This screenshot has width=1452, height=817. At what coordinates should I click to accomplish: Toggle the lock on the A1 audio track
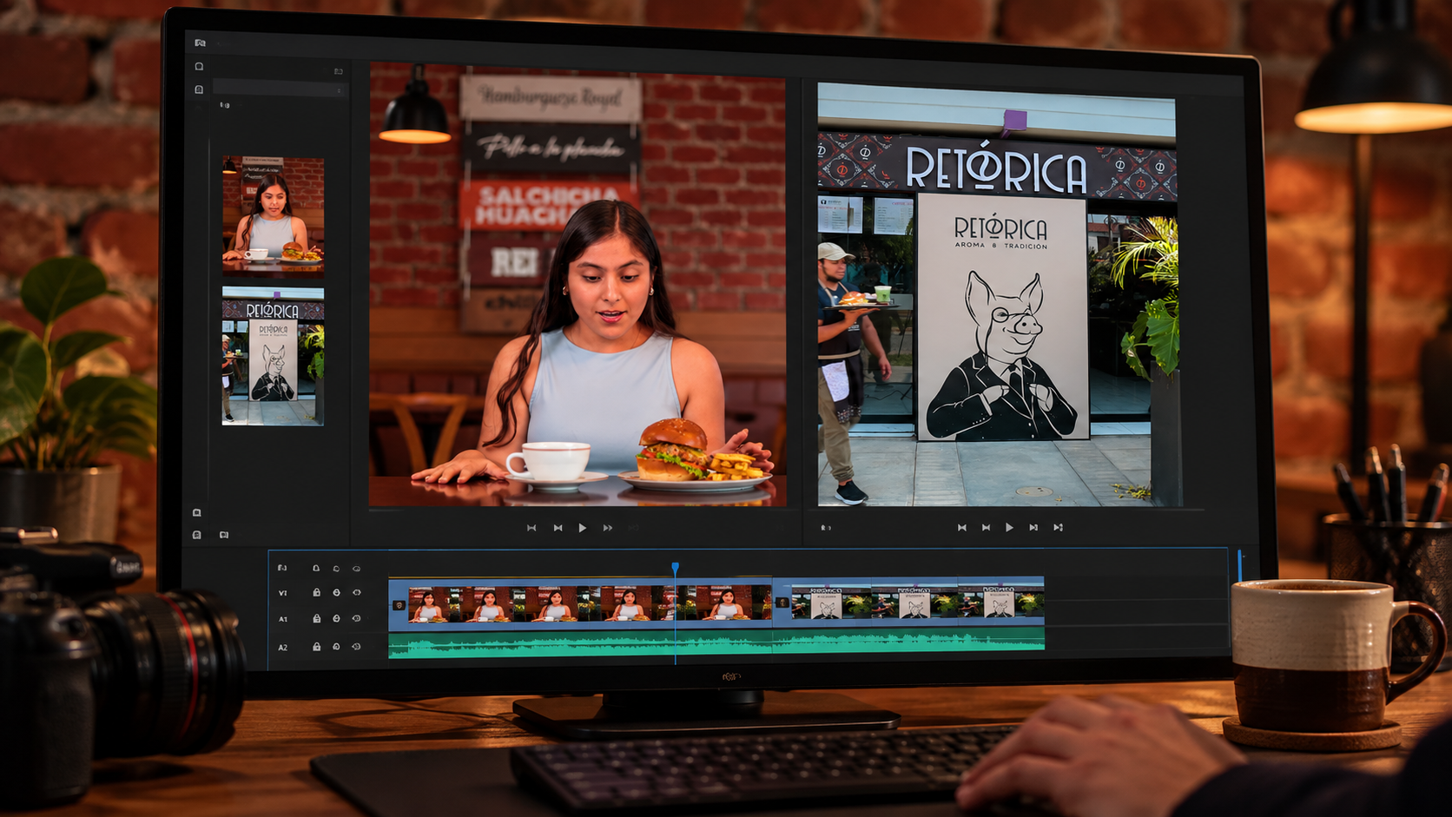tap(316, 619)
